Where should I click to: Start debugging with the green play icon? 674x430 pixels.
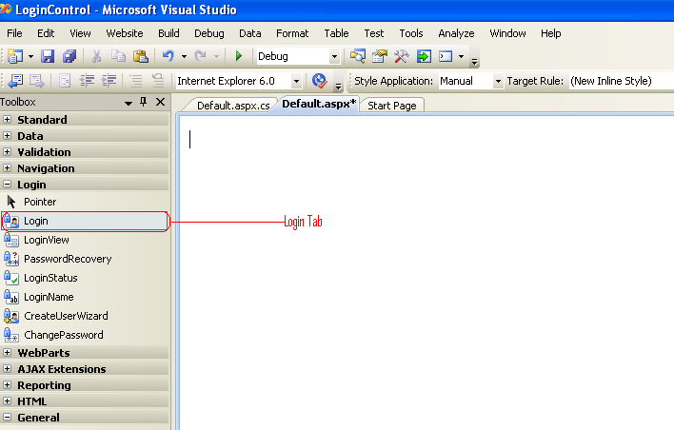(239, 56)
